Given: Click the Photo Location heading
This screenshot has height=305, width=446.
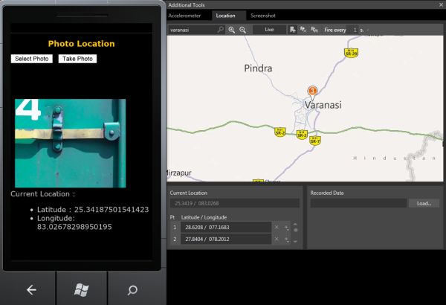Looking at the screenshot, I should [81, 44].
